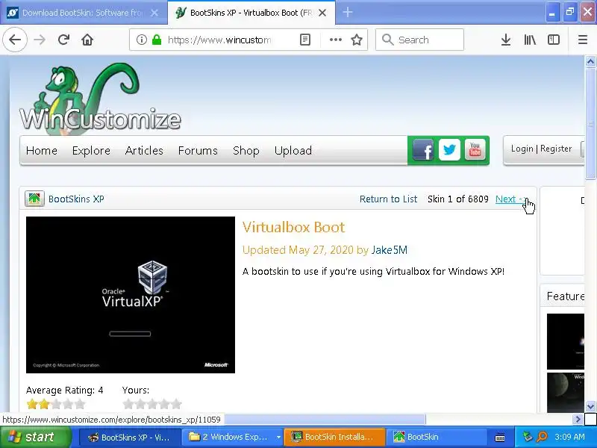The width and height of the screenshot is (597, 448).
Task: Rate skin with the fifth Yours star
Action: pyautogui.click(x=176, y=404)
